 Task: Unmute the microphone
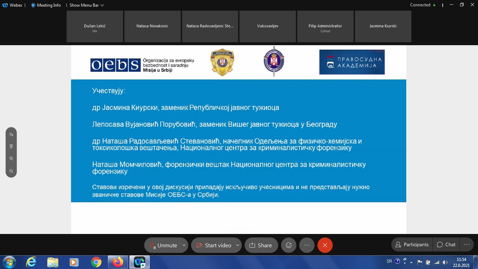point(163,245)
